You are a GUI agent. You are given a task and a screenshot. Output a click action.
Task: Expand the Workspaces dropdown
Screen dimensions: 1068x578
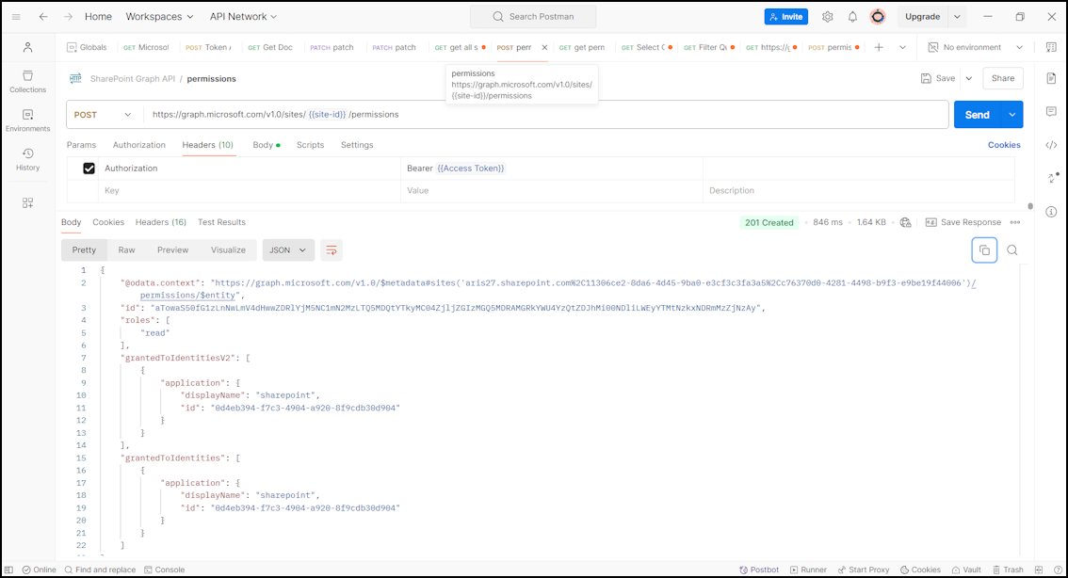[159, 16]
